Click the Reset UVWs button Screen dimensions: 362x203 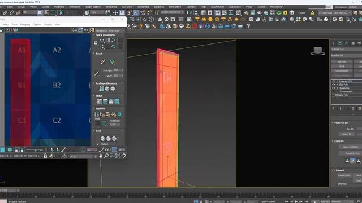coord(344,175)
